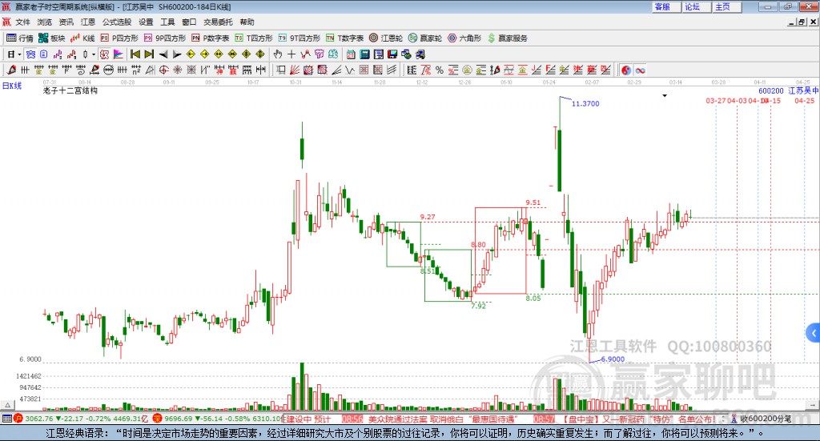Open the 浏览 menu
The height and width of the screenshot is (441, 820).
tap(45, 22)
